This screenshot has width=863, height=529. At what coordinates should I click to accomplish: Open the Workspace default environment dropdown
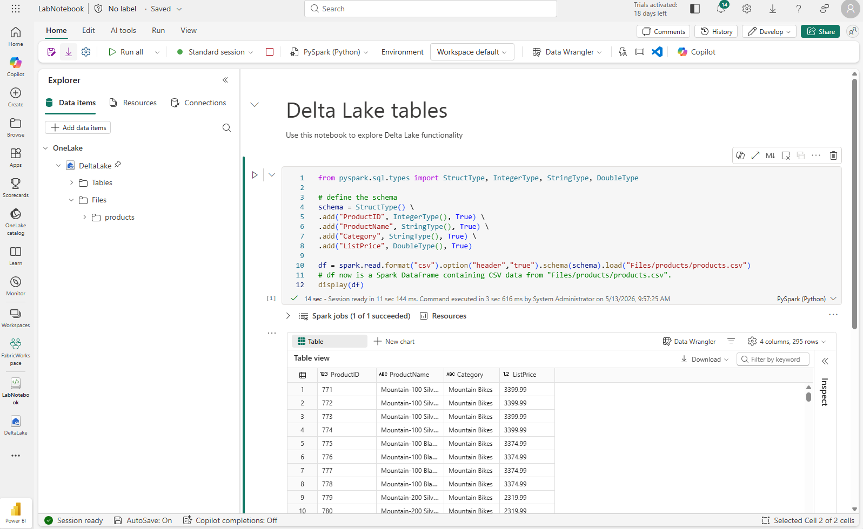coord(472,52)
